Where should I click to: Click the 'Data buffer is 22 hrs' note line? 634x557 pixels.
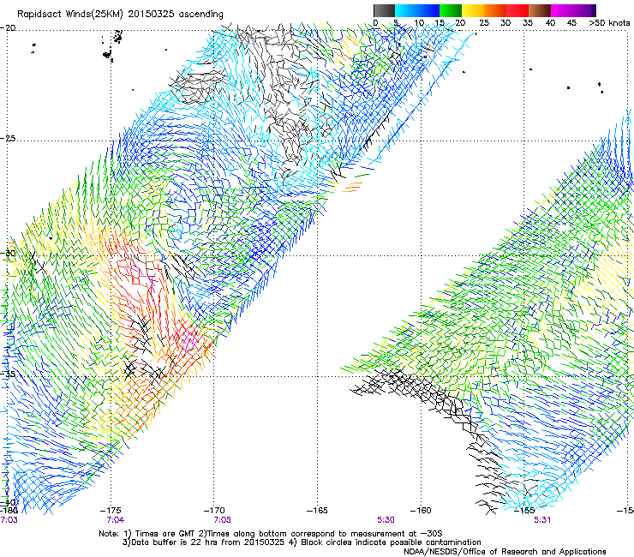click(x=302, y=542)
